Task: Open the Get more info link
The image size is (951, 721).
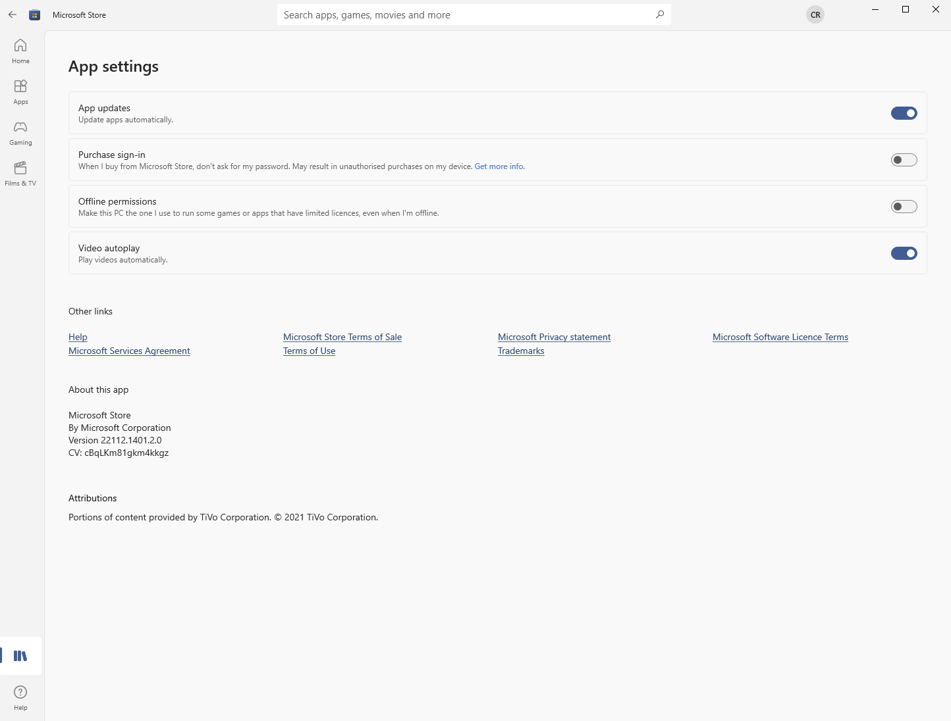Action: [x=499, y=166]
